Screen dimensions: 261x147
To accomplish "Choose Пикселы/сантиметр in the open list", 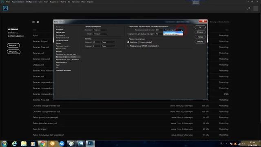I will (173, 34).
